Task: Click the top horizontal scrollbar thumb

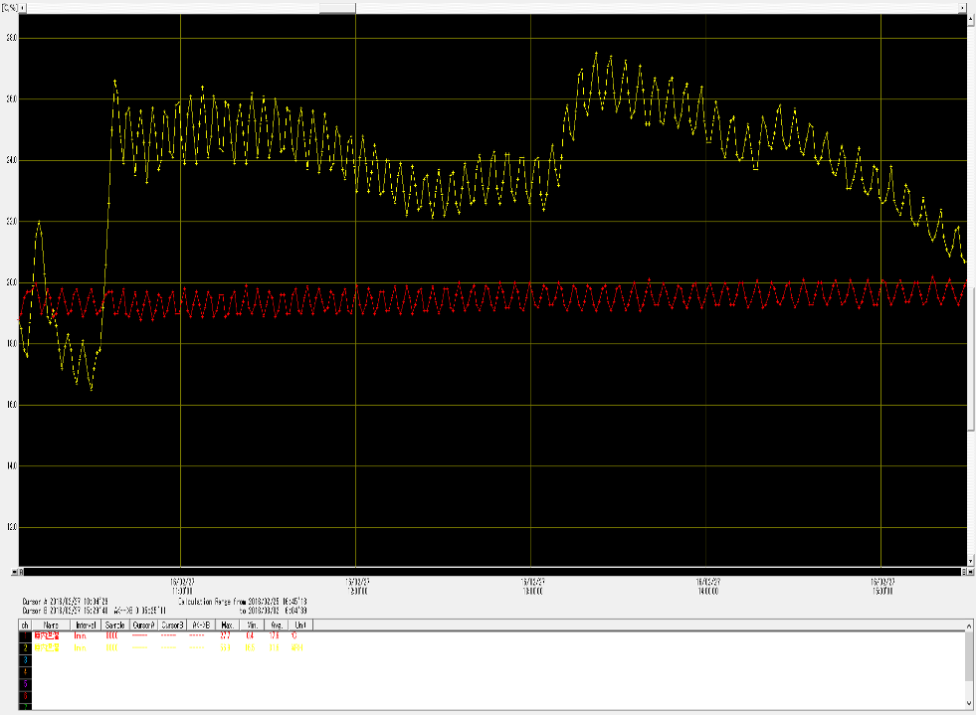Action: point(336,6)
